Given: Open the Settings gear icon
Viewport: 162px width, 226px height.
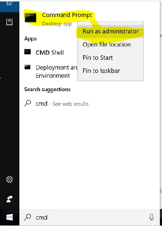Looking at the screenshot, I should (x=9, y=180).
